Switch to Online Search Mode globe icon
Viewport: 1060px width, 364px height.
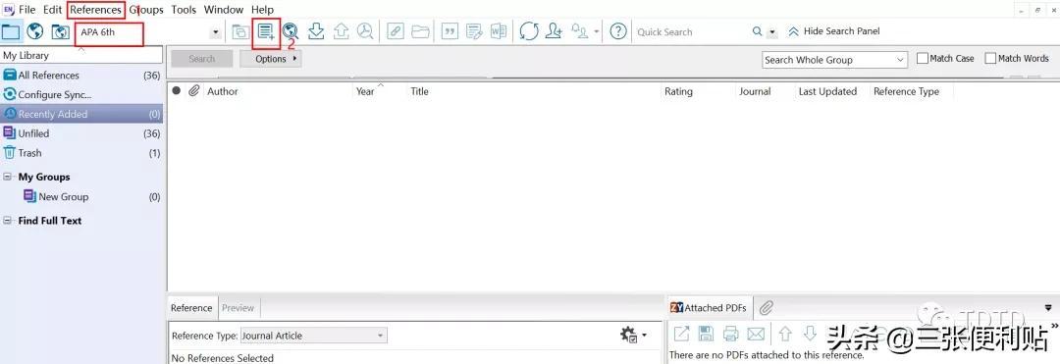[35, 31]
